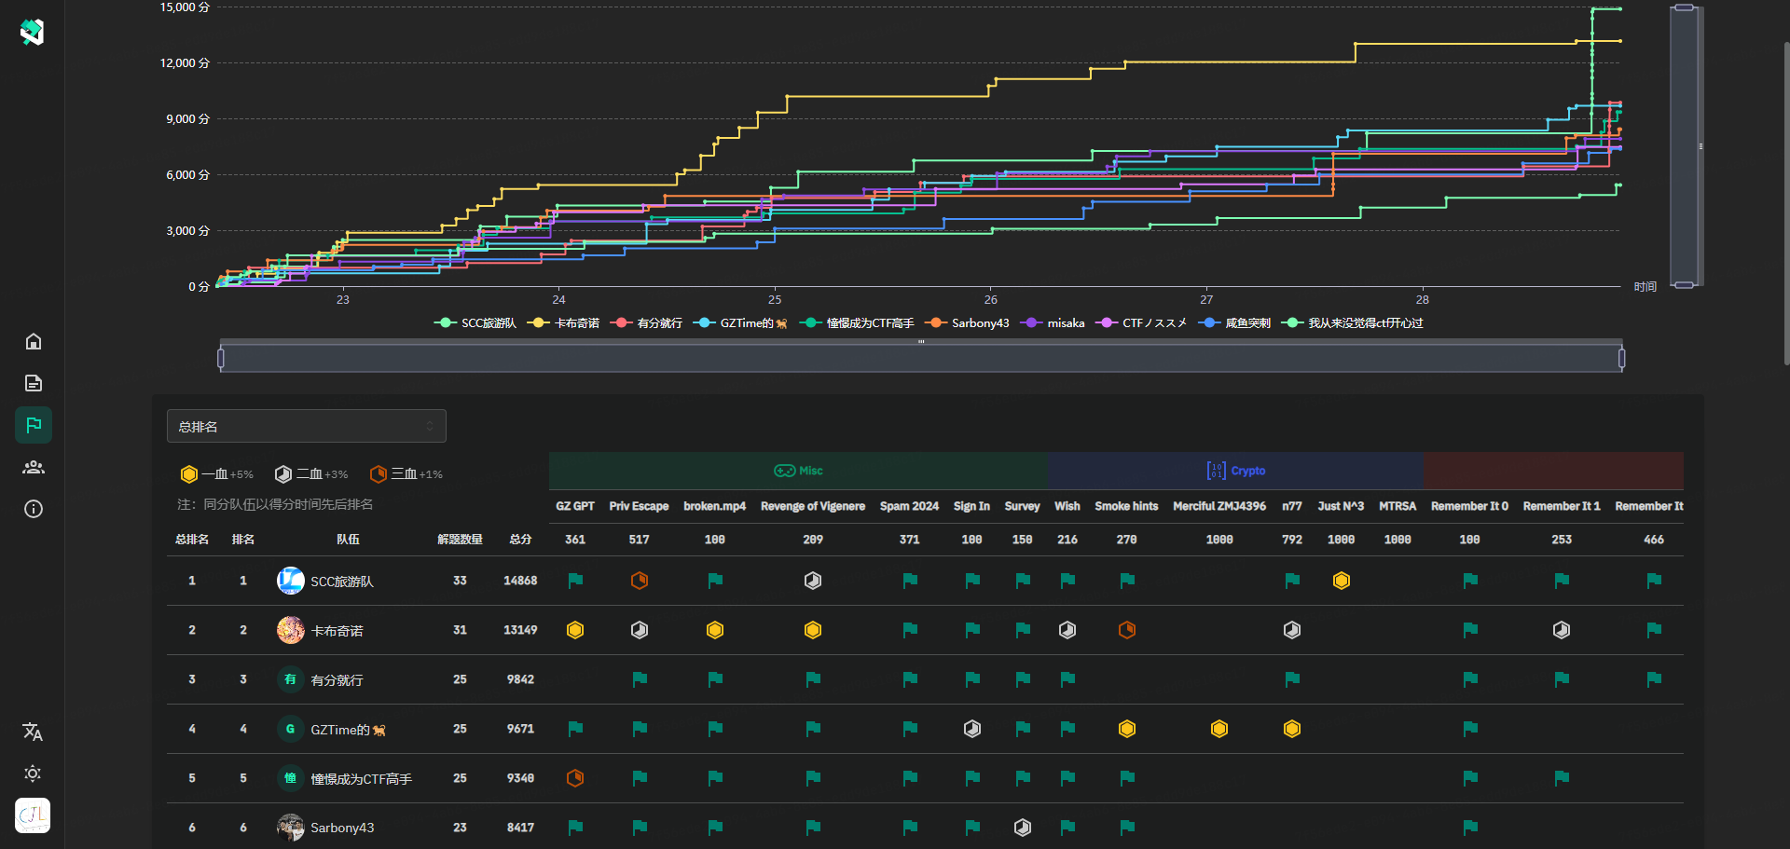
Task: Toggle CTFノススメ series in chart legend
Action: click(x=1141, y=323)
